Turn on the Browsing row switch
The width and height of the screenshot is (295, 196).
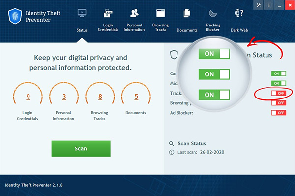279,103
